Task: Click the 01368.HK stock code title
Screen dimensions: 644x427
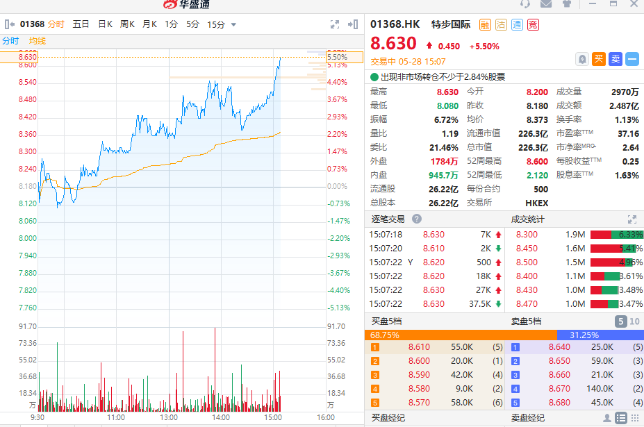Action: 395,24
